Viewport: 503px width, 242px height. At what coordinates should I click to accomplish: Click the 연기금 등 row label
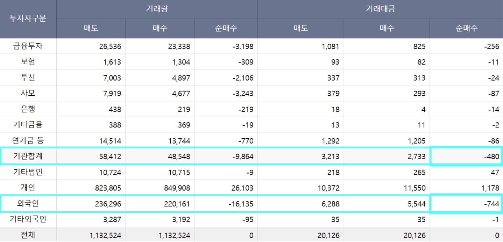point(28,141)
